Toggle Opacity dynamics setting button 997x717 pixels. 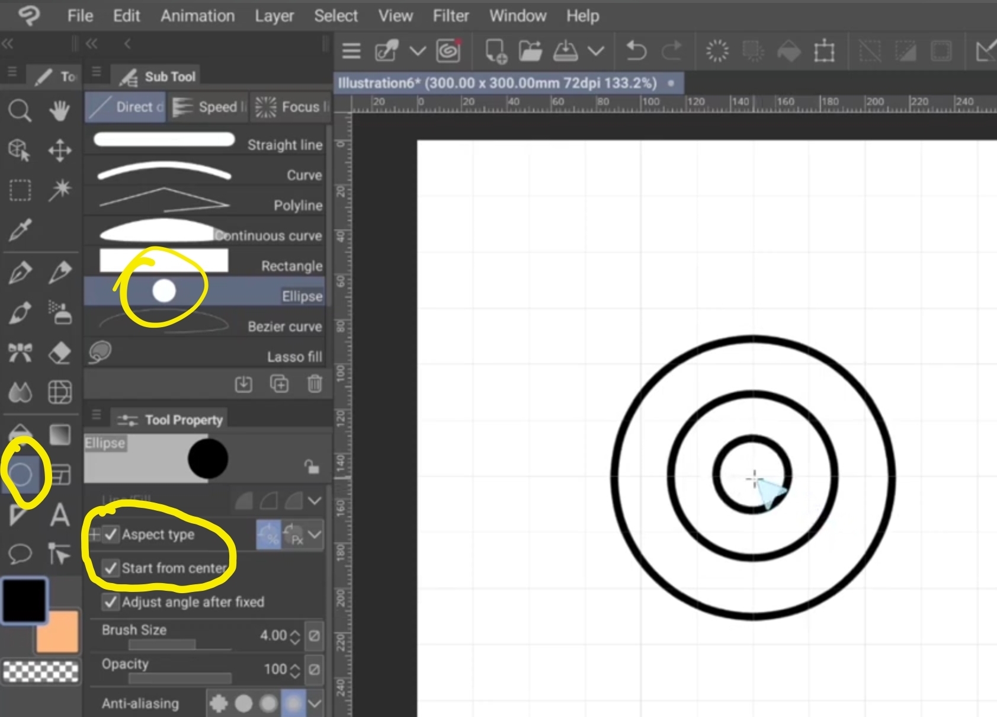[314, 670]
